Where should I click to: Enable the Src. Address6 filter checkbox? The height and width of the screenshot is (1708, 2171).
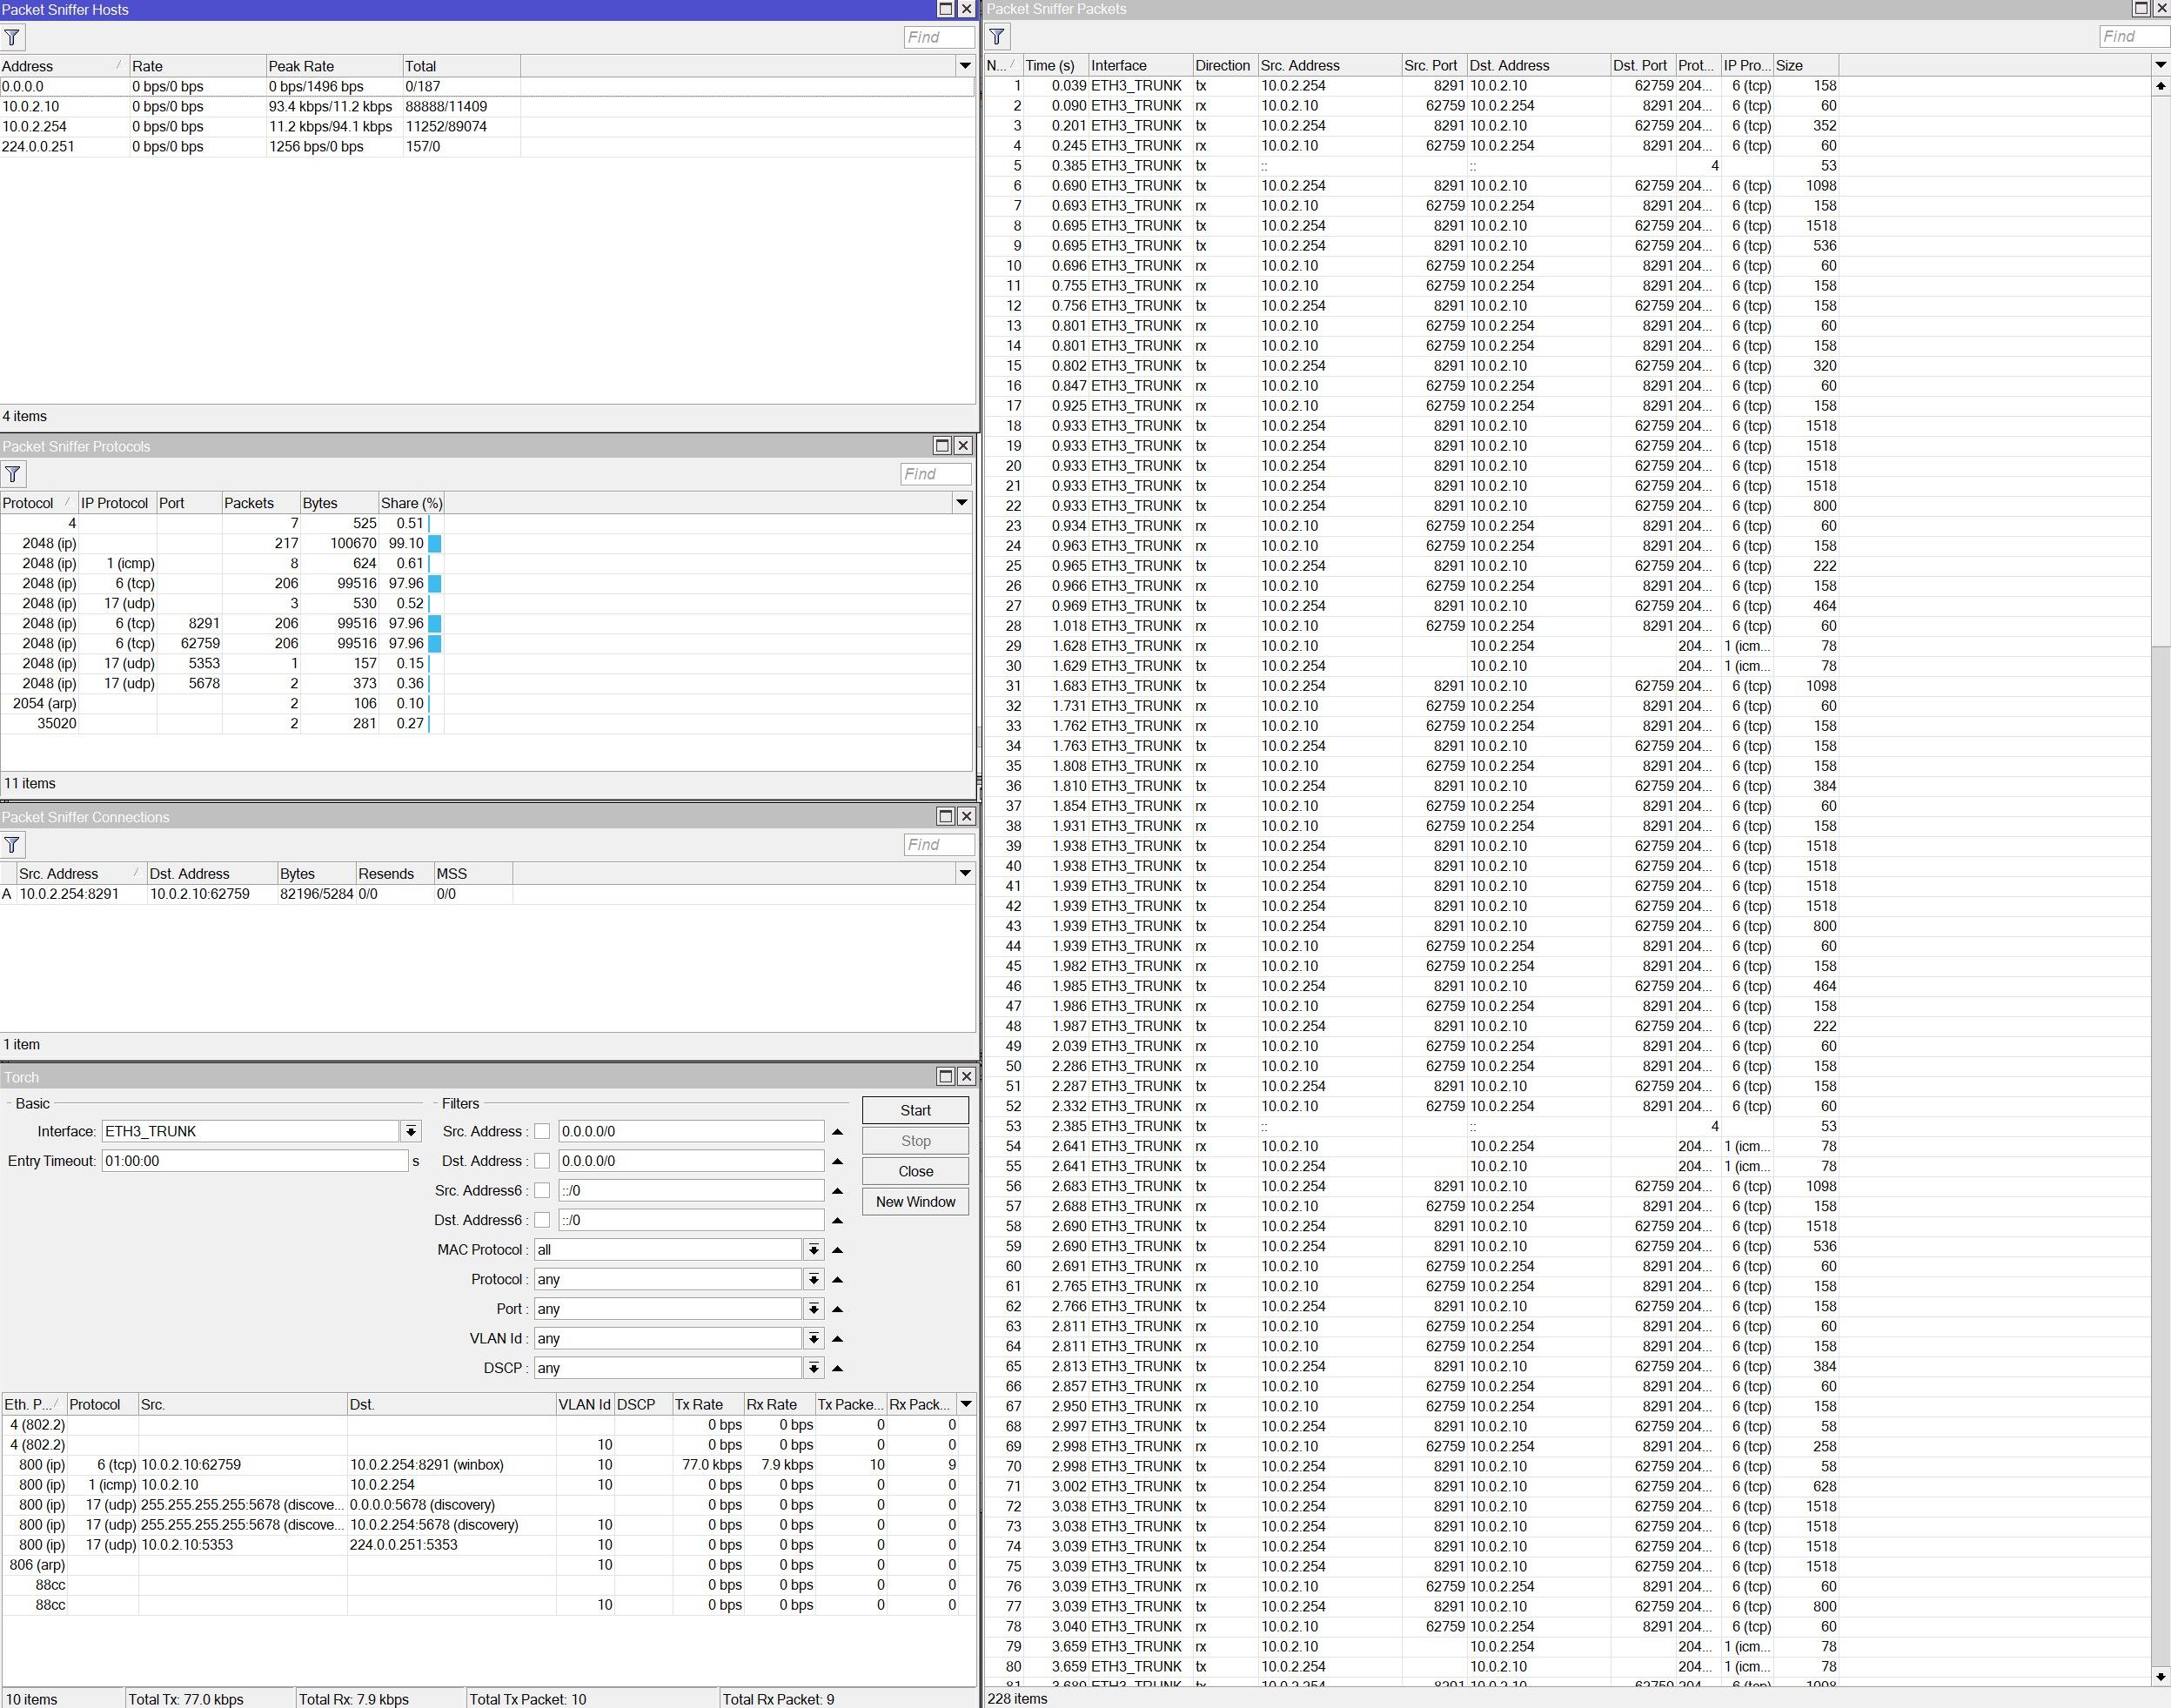pyautogui.click(x=542, y=1190)
